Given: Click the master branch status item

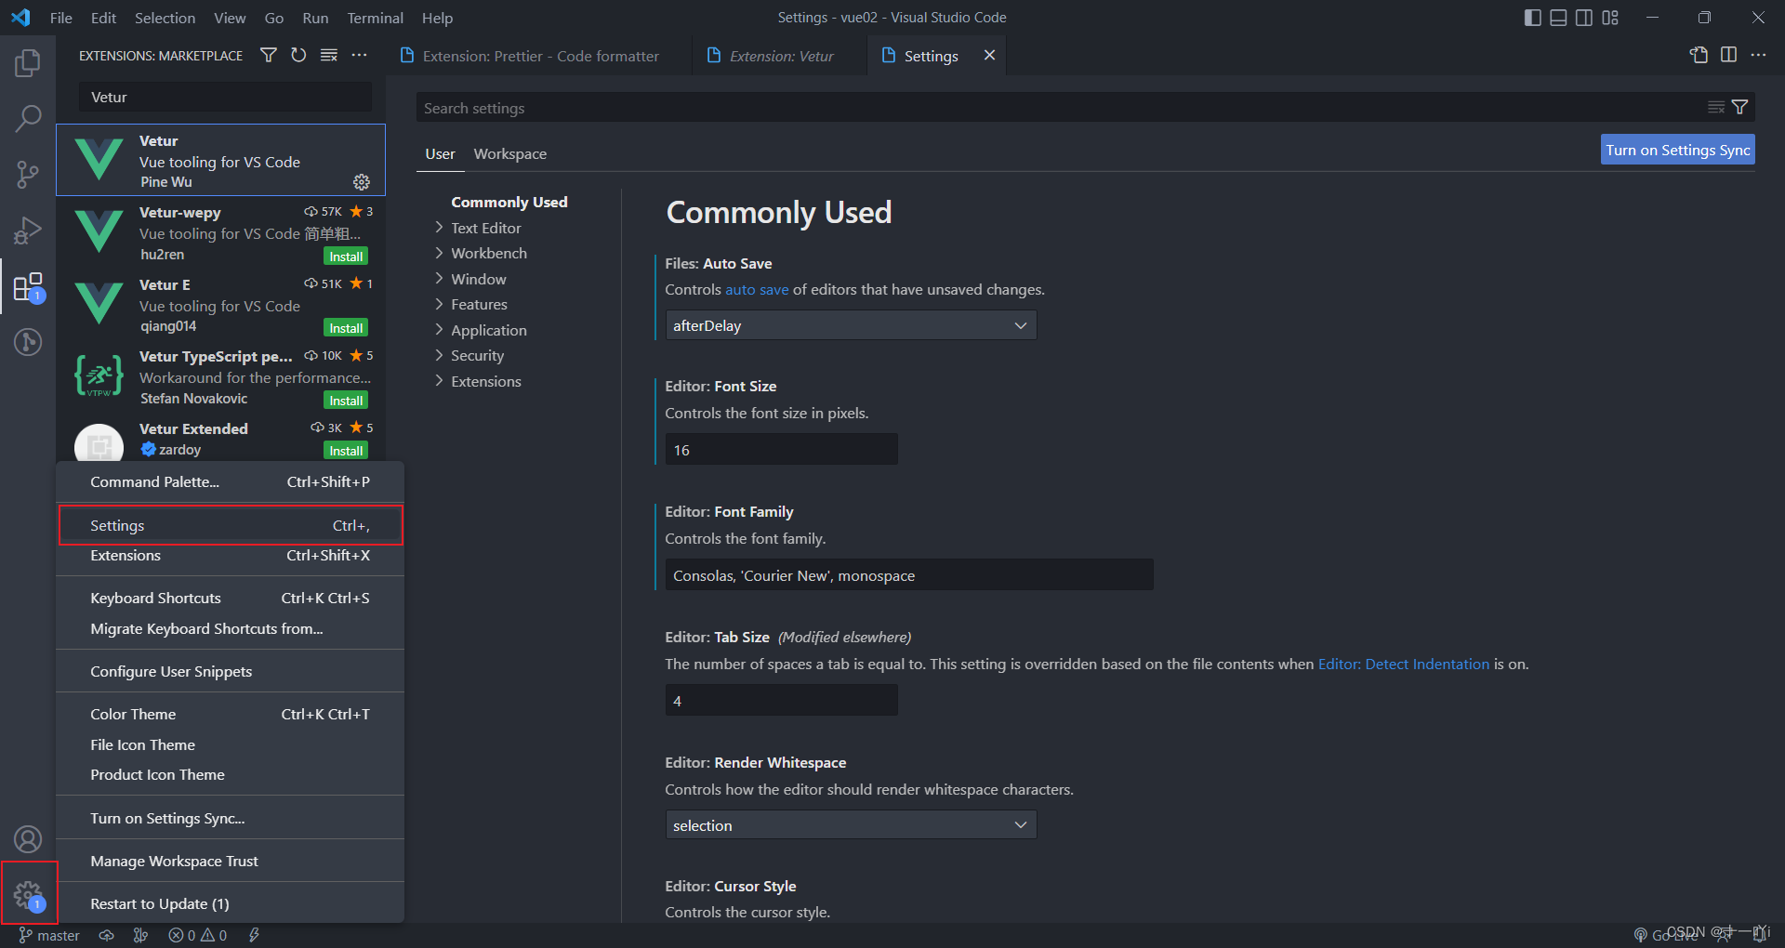Looking at the screenshot, I should [49, 935].
